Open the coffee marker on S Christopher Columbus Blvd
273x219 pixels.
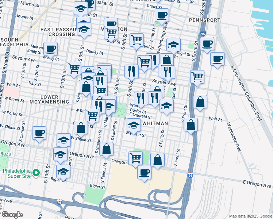point(217,59)
